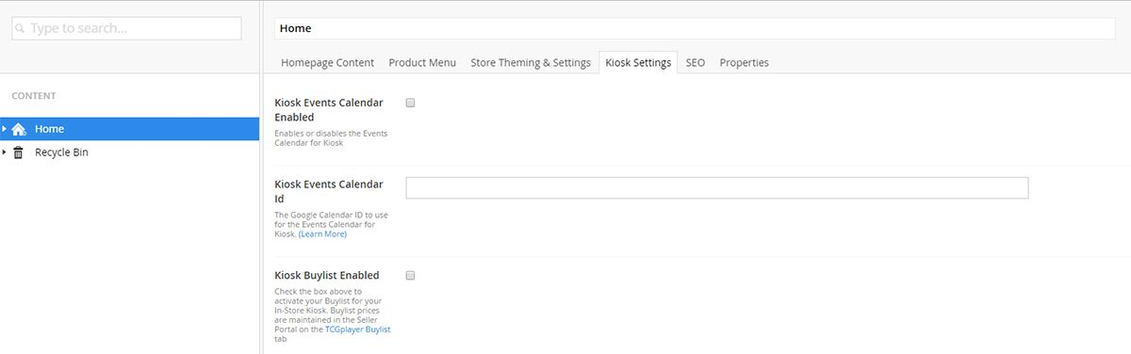Open the TCGplayer Buylist link

(357, 330)
